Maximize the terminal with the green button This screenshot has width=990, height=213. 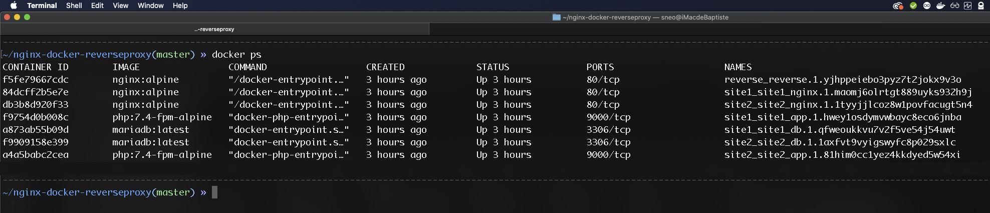point(27,17)
